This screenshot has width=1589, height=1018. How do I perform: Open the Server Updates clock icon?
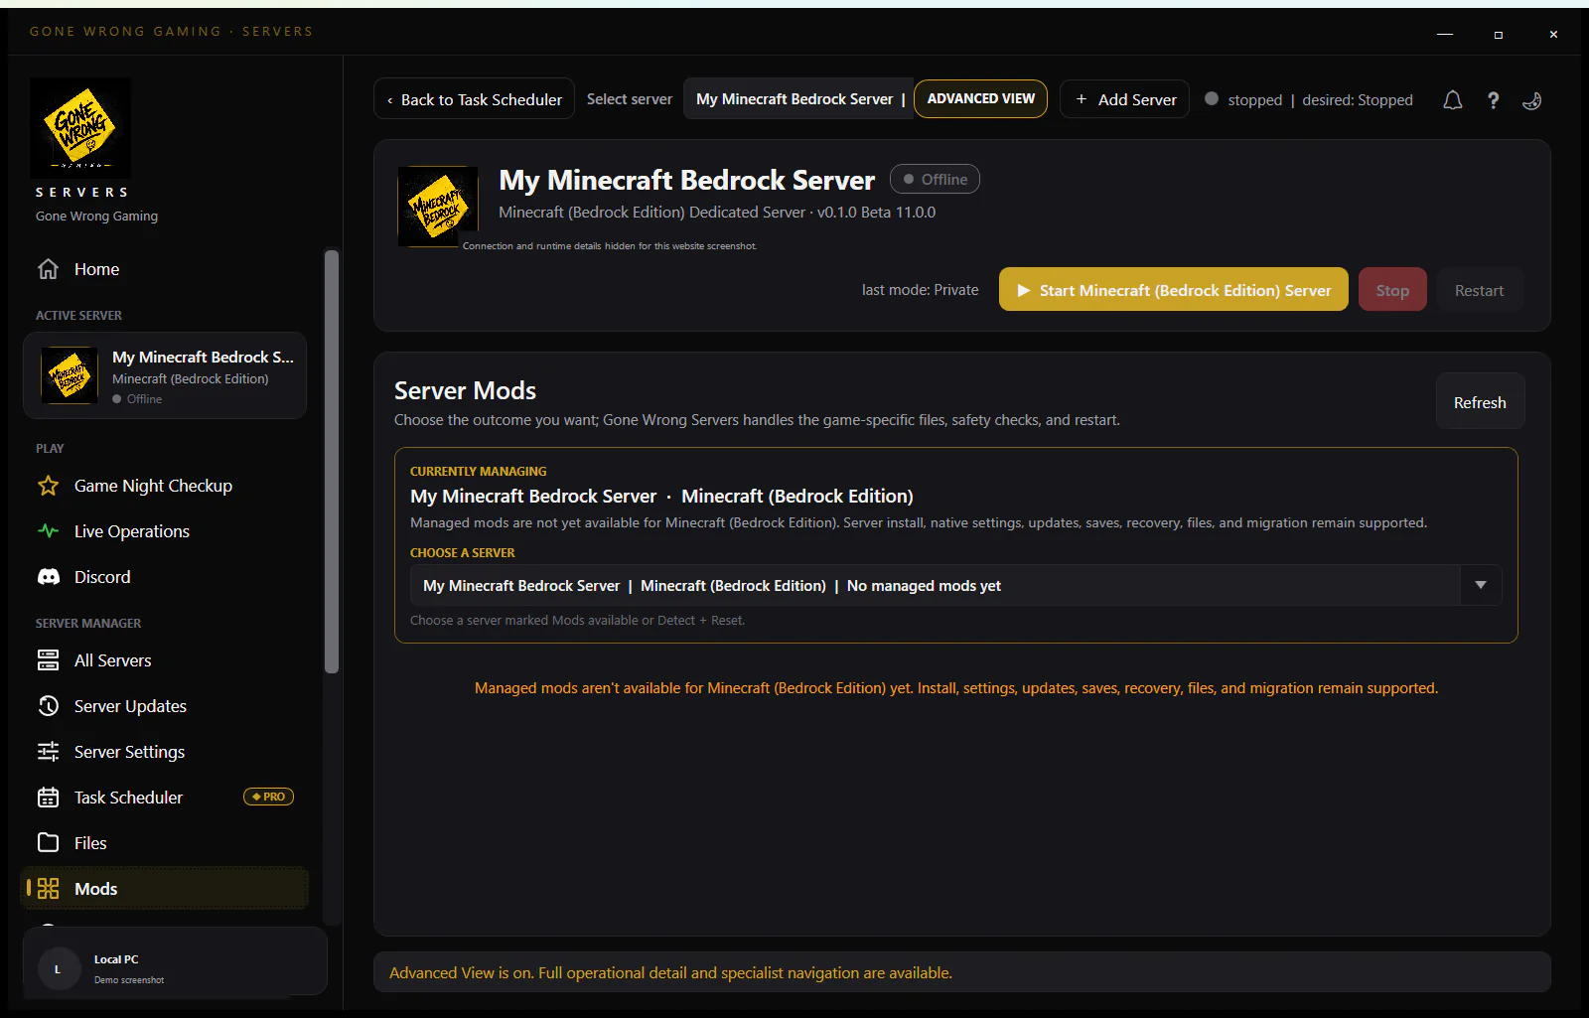coord(48,706)
